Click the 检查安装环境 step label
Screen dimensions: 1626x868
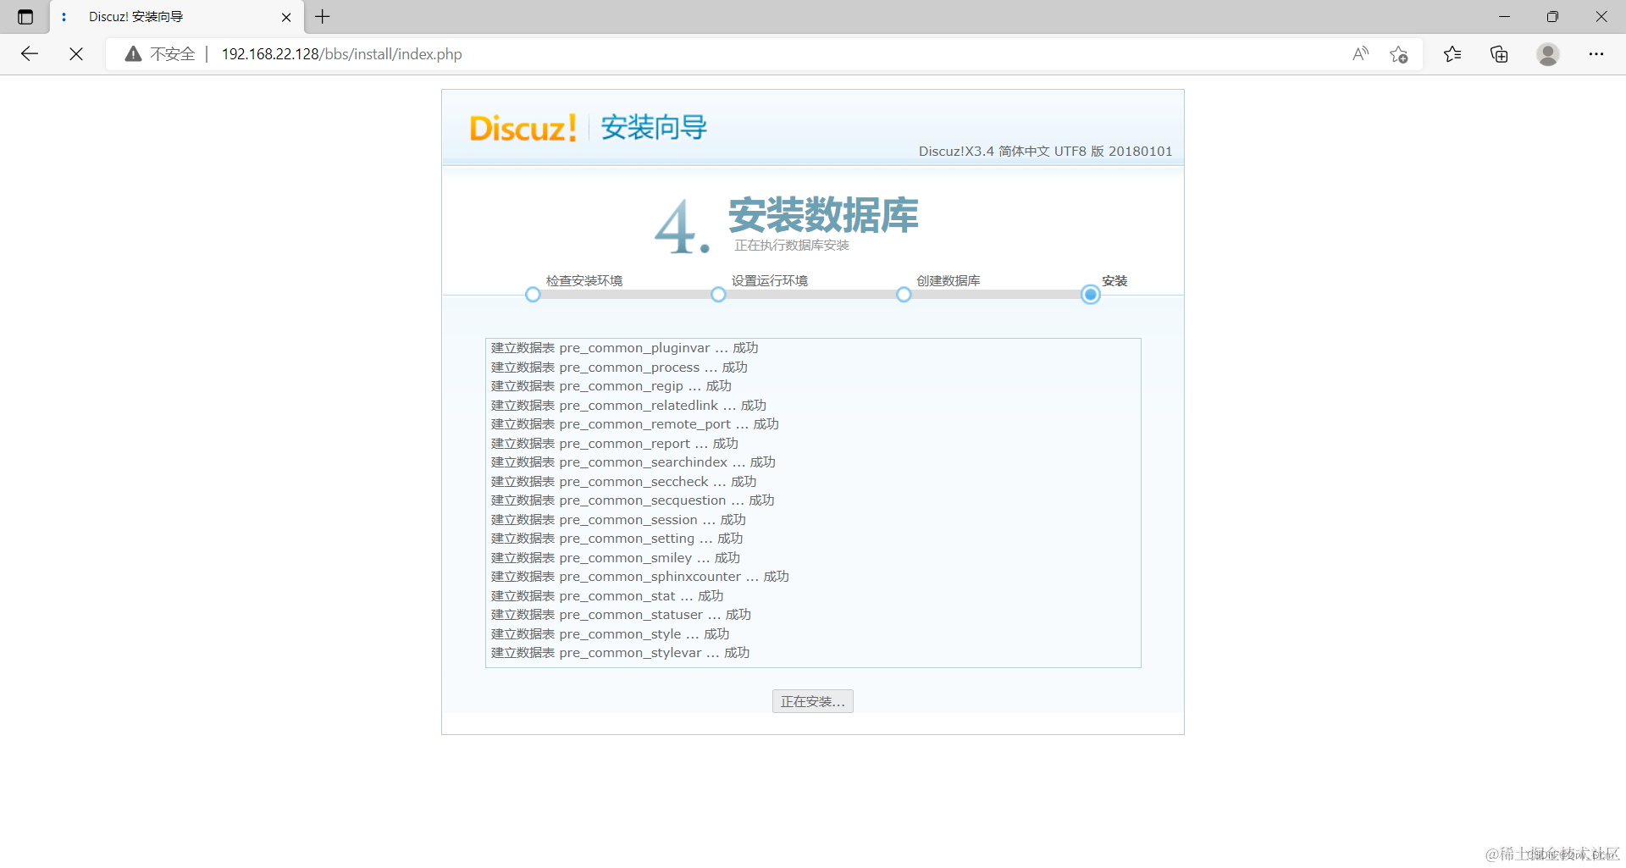click(x=584, y=280)
